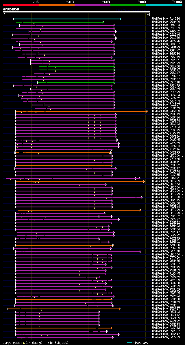The height and width of the screenshot is (345, 185).
Task: Open hit UniRef100_A4X4V1
Action: [x=166, y=178]
